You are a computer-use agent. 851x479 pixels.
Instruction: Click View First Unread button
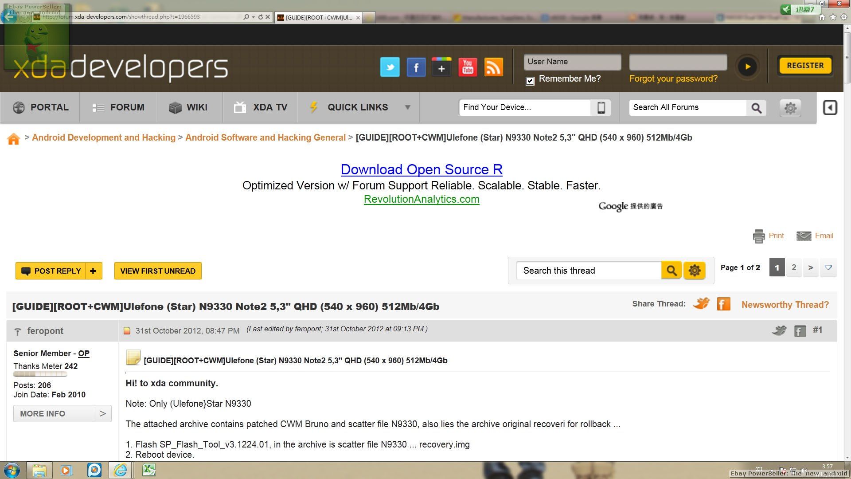pyautogui.click(x=158, y=271)
